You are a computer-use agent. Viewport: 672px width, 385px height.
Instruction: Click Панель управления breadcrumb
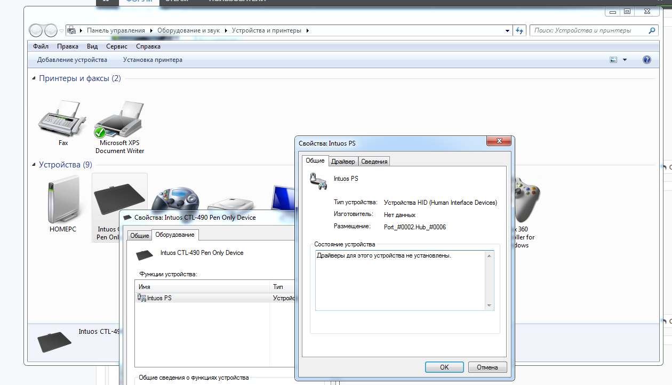pyautogui.click(x=116, y=30)
